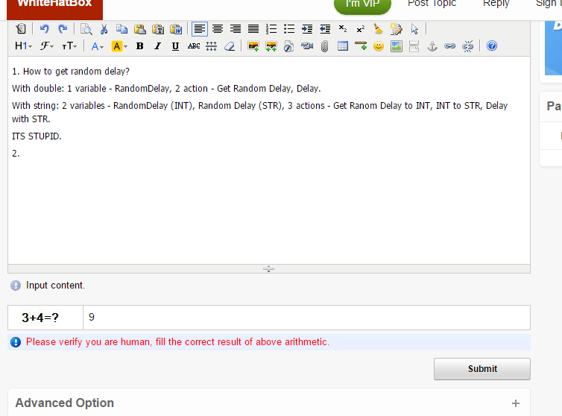Open editor help question mark icon
Viewport: 562px width, 416px height.
click(x=492, y=46)
